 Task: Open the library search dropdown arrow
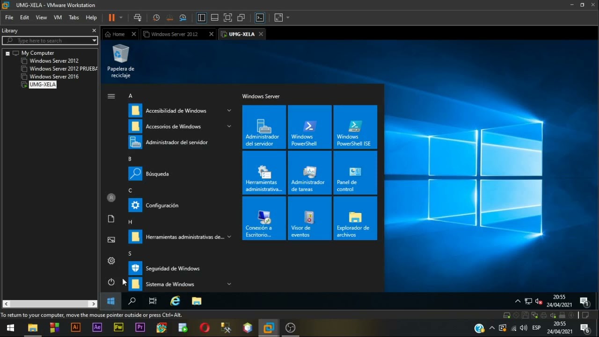tap(94, 41)
